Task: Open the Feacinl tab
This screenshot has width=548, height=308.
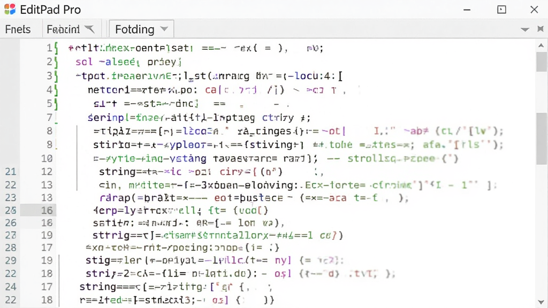Action: coord(63,29)
